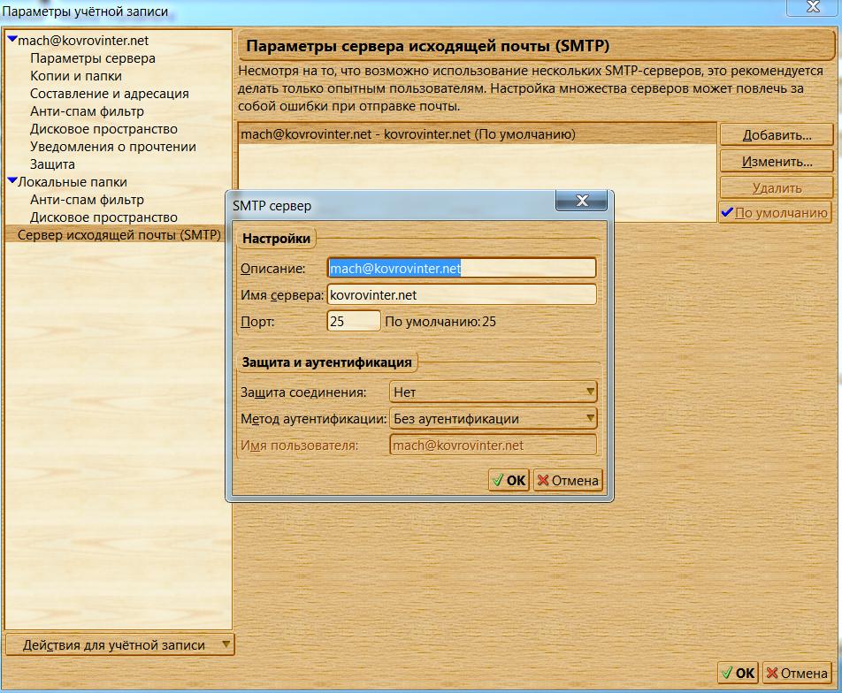Viewport: 842px width, 693px height.
Task: Close the SMTP server dialog with X
Action: tap(584, 201)
